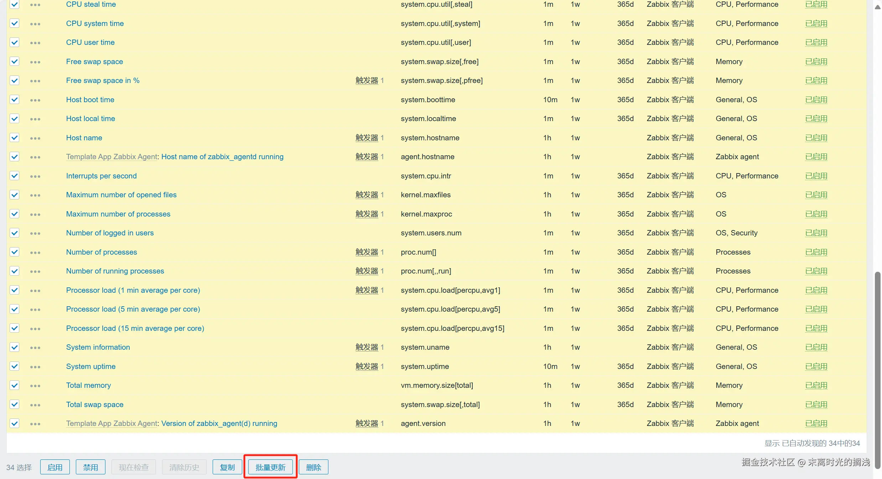882x479 pixels.
Task: Open the Processor load (15 min average) item
Action: coord(135,328)
